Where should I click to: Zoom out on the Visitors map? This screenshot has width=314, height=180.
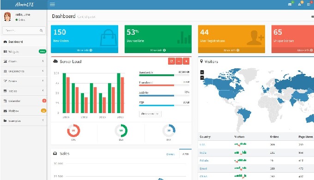pyautogui.click(x=202, y=78)
